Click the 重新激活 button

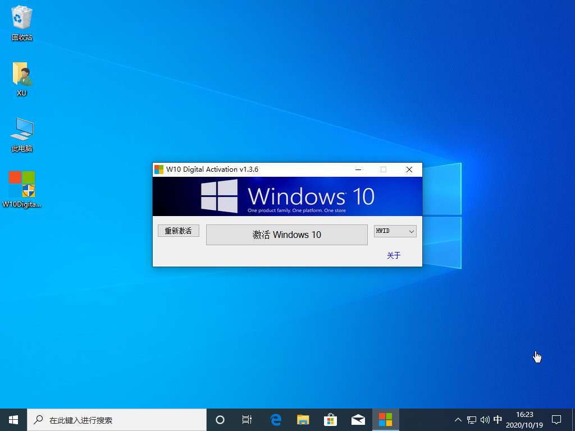point(178,231)
